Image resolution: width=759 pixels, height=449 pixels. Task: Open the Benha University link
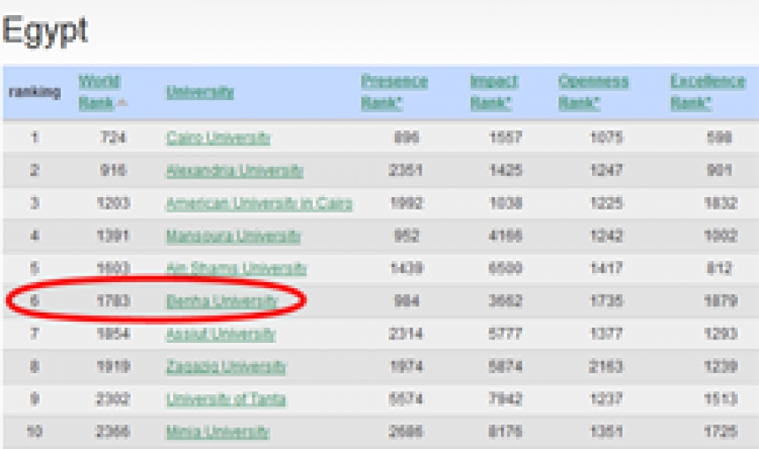(x=222, y=301)
